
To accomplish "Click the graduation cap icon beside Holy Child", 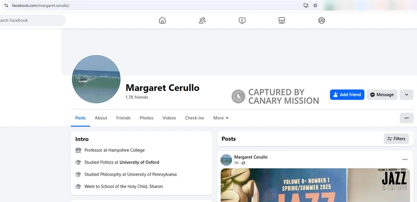I will 78,186.
